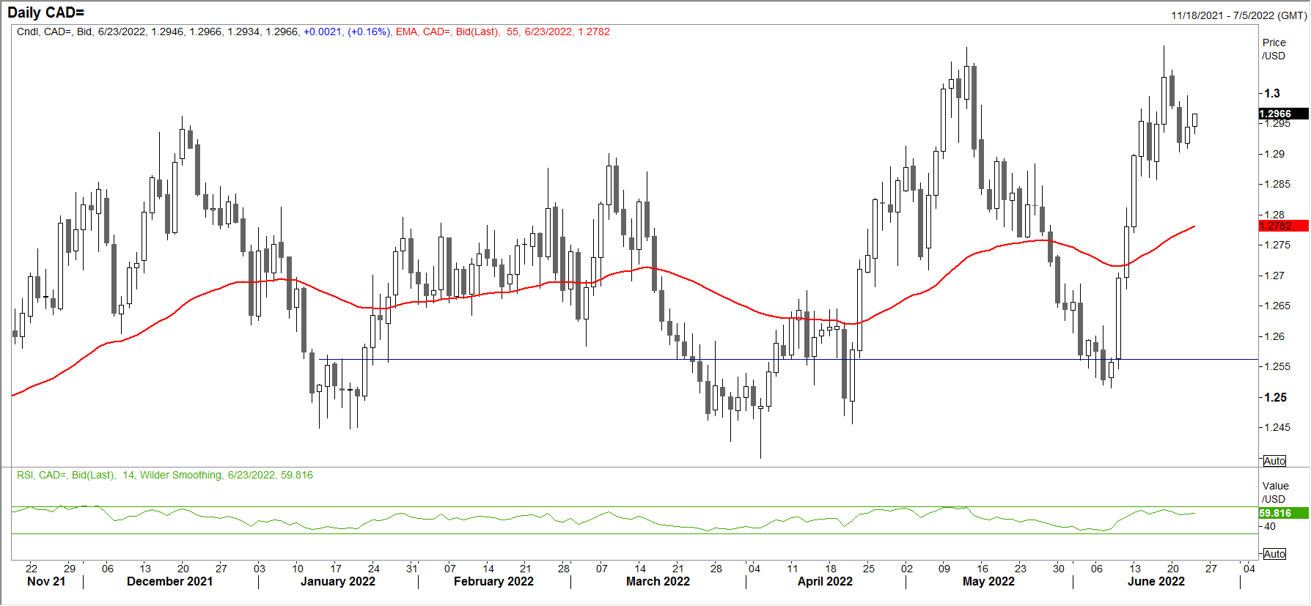Click the 1.245 price axis label
The height and width of the screenshot is (606, 1311).
click(x=1277, y=427)
